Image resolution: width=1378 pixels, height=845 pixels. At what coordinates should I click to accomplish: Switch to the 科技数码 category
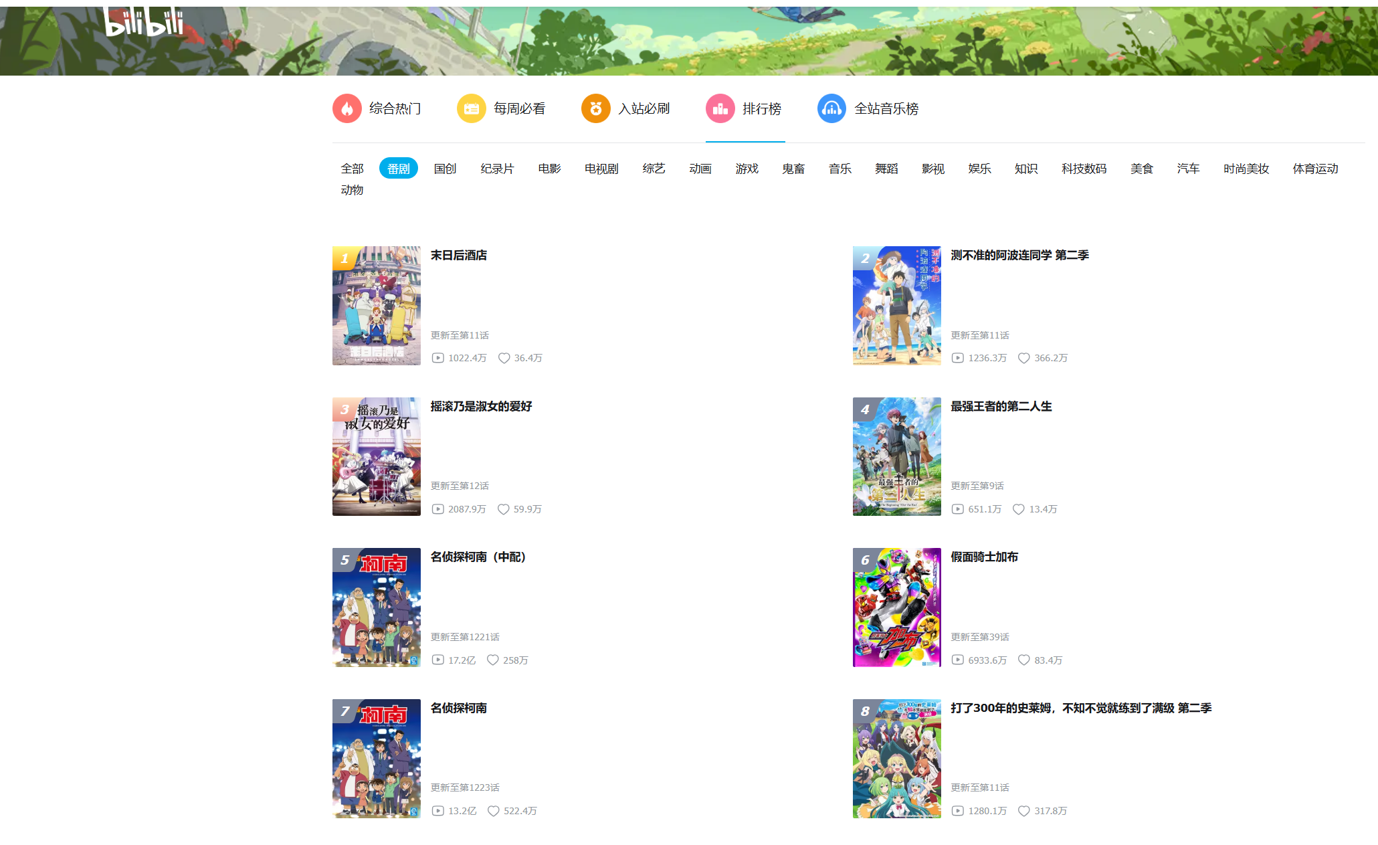[1084, 169]
